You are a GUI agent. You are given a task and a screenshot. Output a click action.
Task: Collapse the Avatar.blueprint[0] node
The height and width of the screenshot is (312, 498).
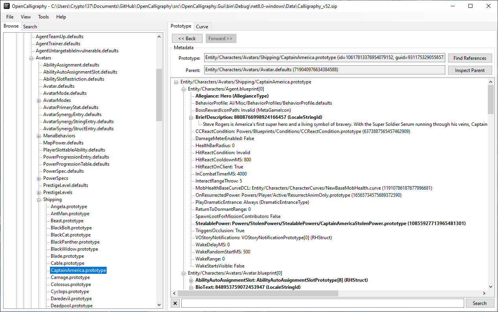pos(184,273)
